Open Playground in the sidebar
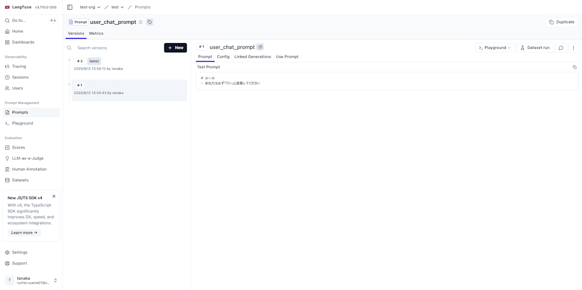 coord(31,123)
